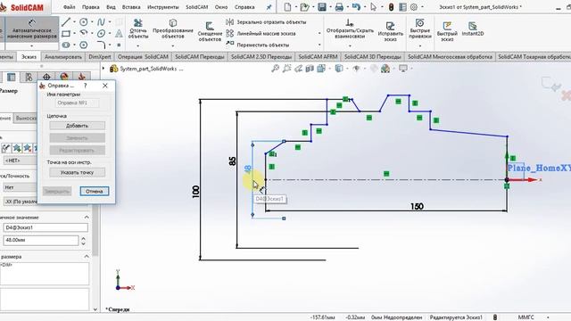The image size is (571, 321).
Task: Select the Spline sketch tool
Action: 101,22
